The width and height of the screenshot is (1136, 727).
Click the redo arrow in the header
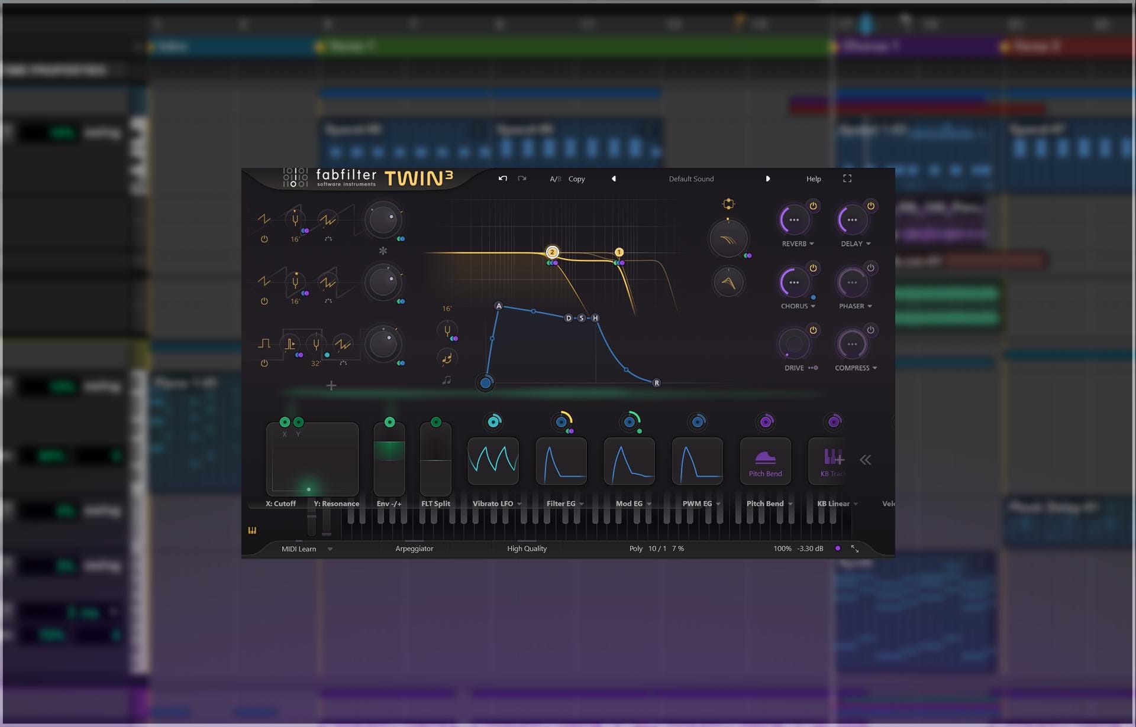[522, 178]
